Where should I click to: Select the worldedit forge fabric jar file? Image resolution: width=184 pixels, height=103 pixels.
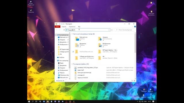[87, 68]
